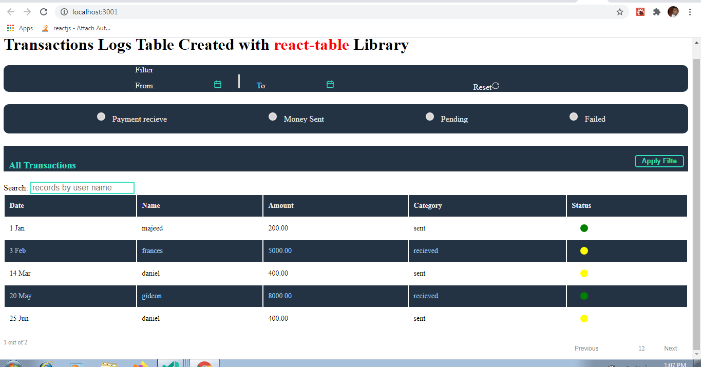Image resolution: width=701 pixels, height=367 pixels.
Task: Bookmark this page with star icon
Action: [x=620, y=12]
